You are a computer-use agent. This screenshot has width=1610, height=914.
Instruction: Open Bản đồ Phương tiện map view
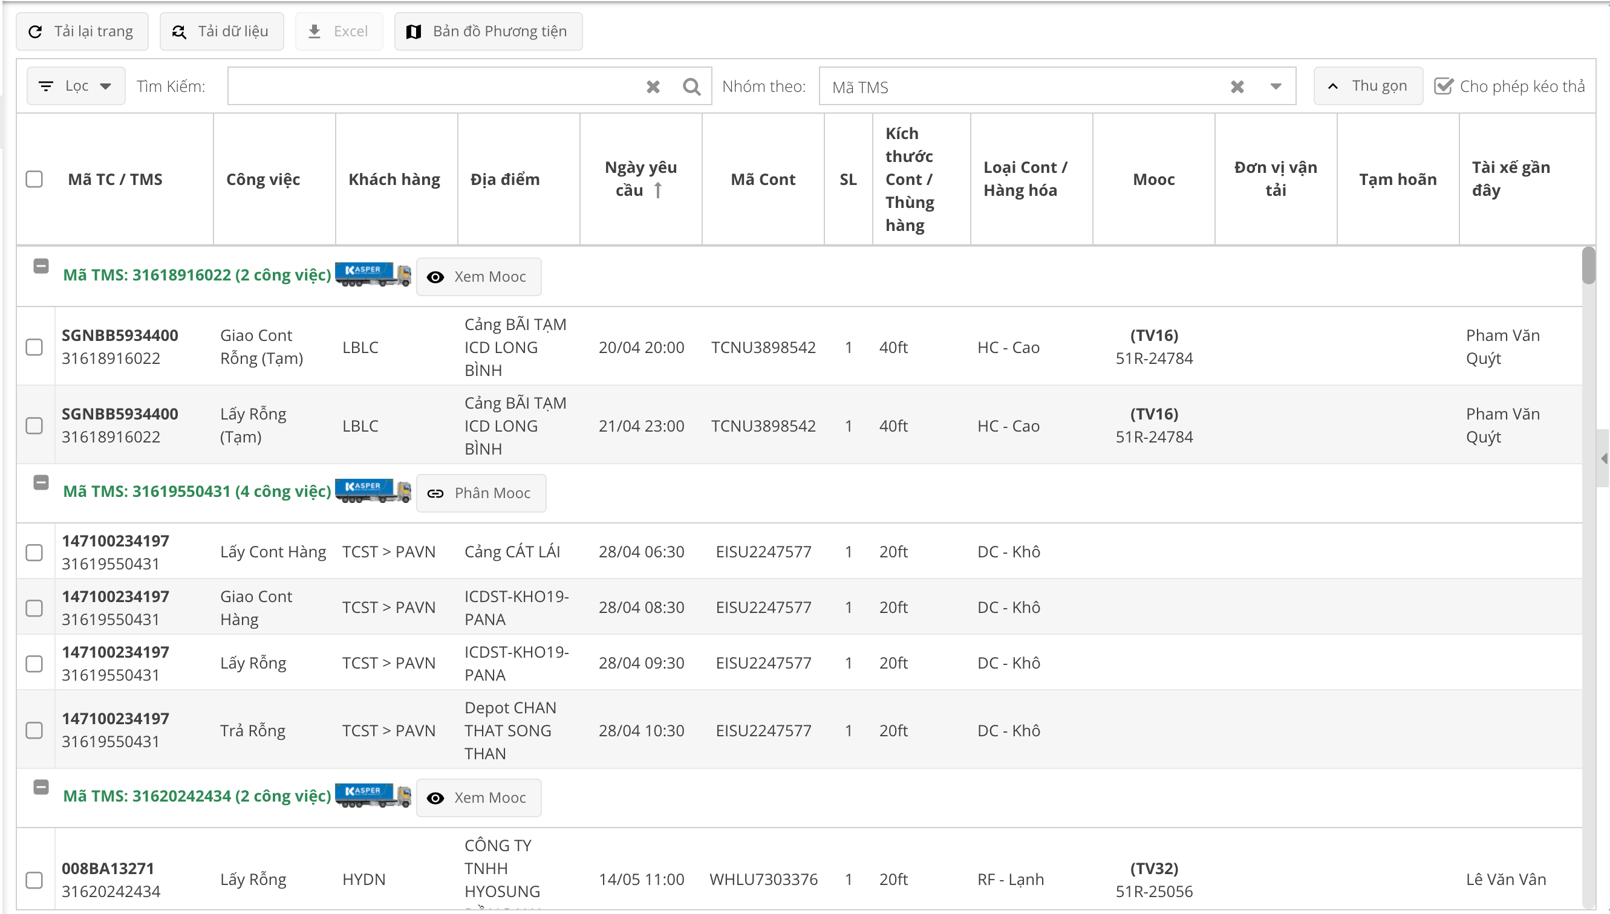pyautogui.click(x=488, y=31)
